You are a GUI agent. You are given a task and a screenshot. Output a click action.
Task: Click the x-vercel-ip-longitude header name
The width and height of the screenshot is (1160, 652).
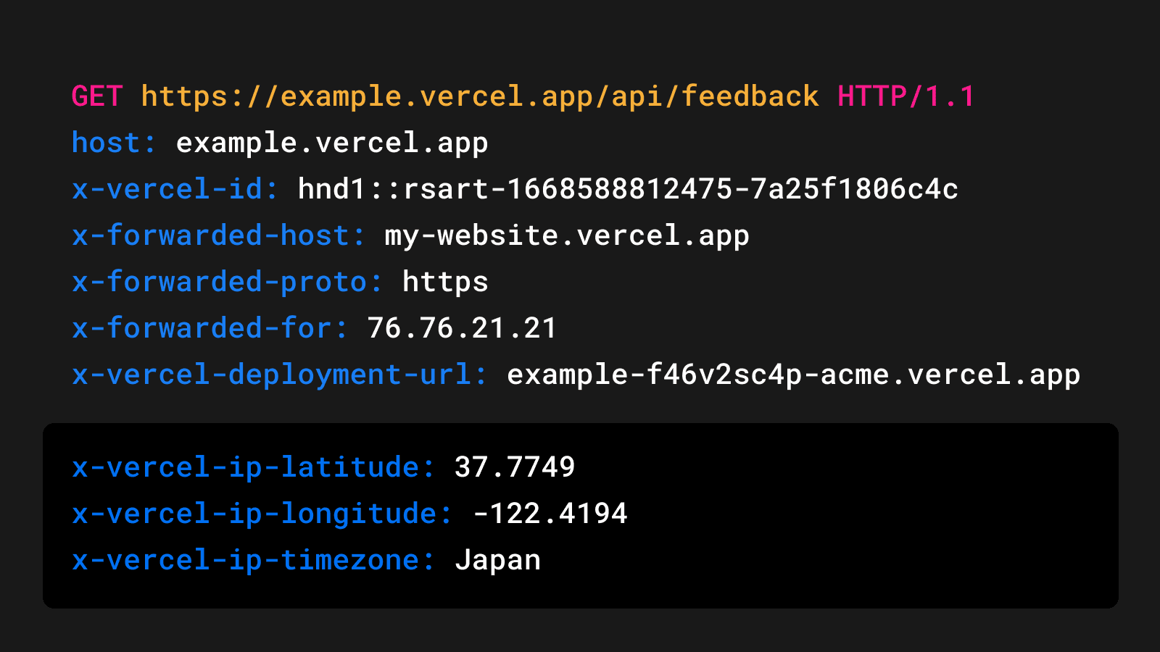point(262,514)
